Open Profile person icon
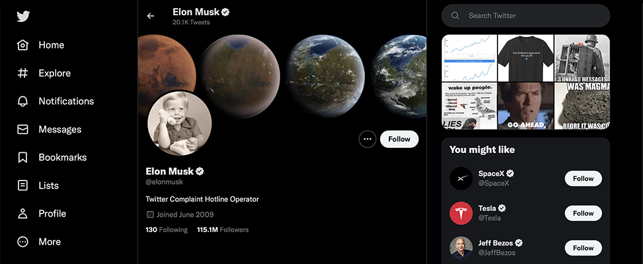This screenshot has height=264, width=643. (x=23, y=214)
